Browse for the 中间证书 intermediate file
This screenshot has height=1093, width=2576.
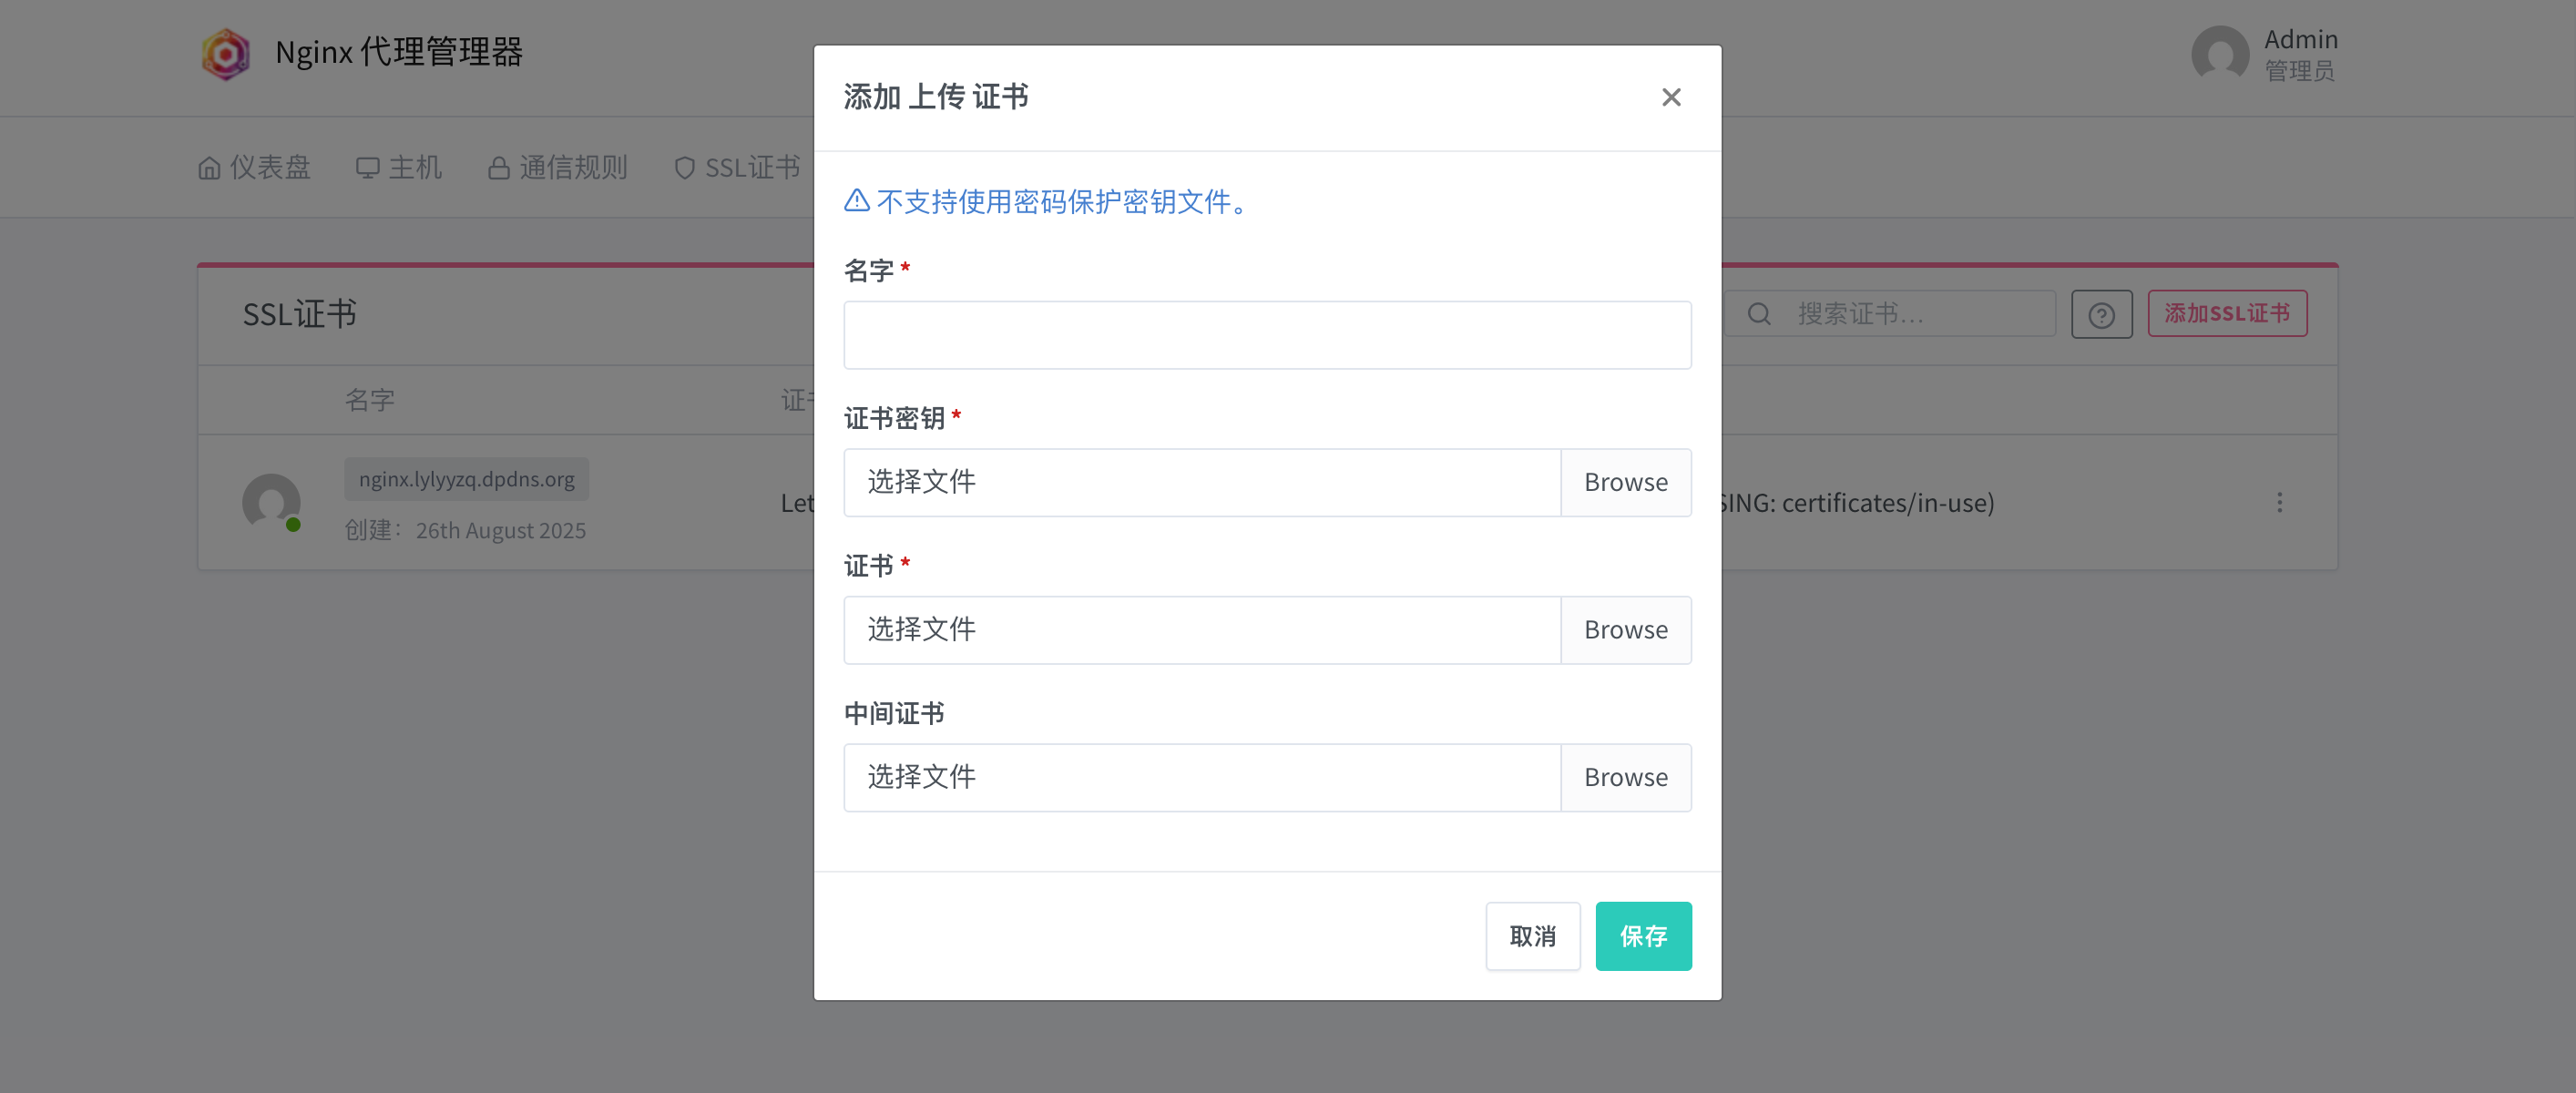1624,777
